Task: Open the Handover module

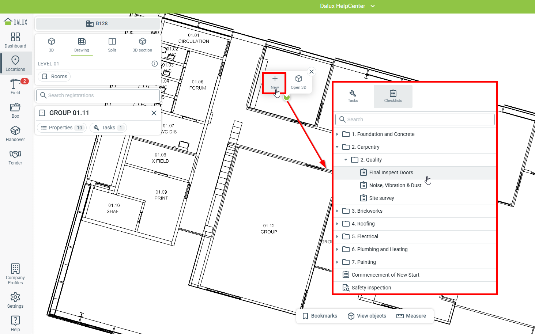Action: coord(15,133)
